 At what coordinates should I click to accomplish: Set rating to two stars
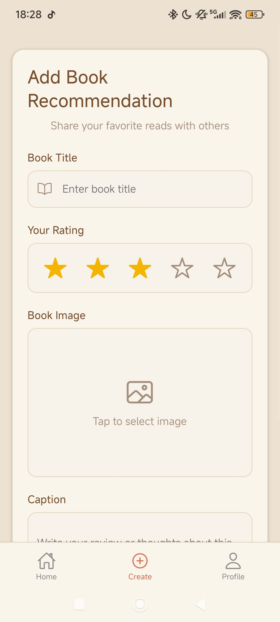[x=98, y=268]
